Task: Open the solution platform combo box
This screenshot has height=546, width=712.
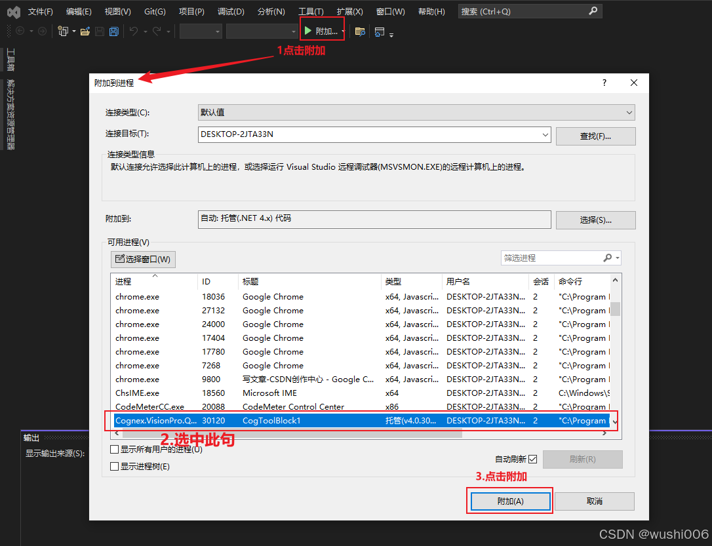Action: pyautogui.click(x=262, y=31)
